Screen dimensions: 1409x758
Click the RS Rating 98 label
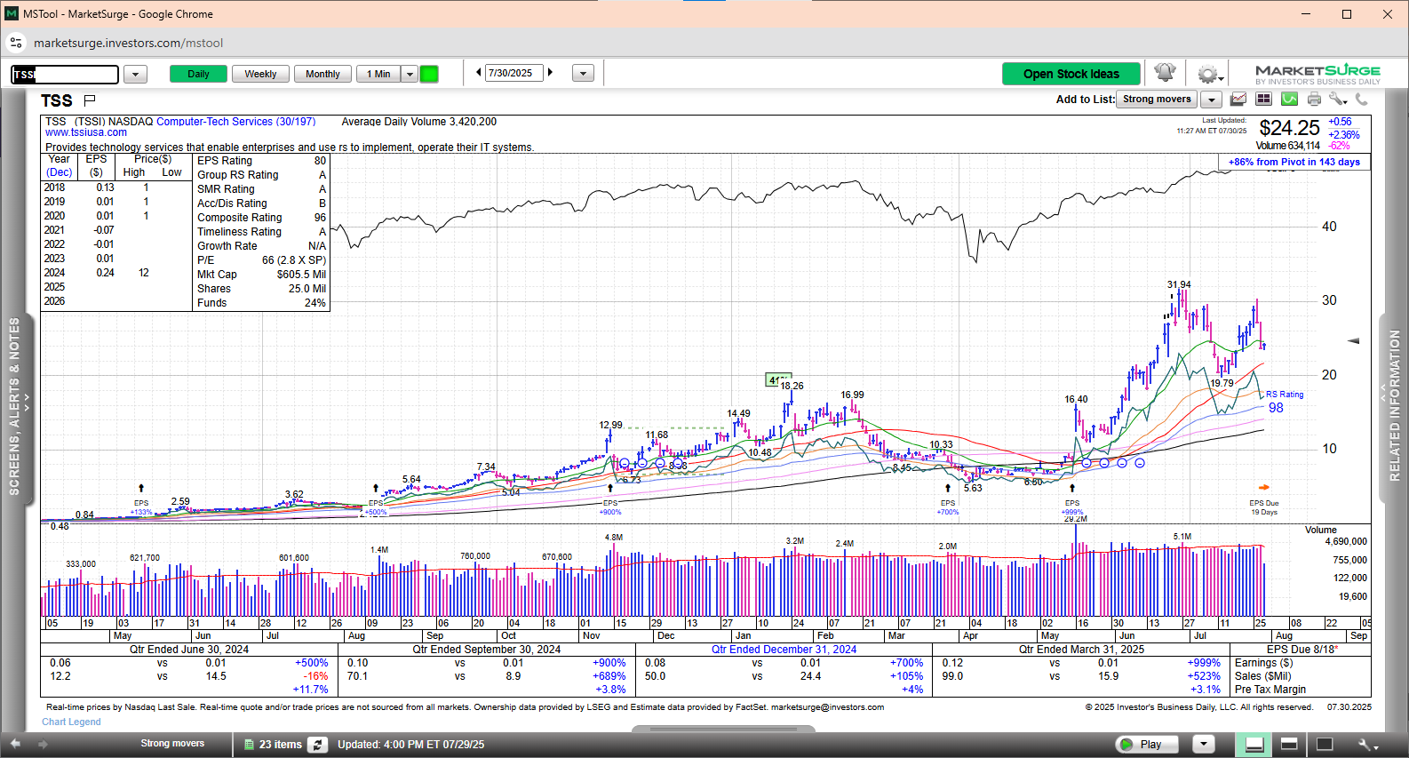[1285, 401]
